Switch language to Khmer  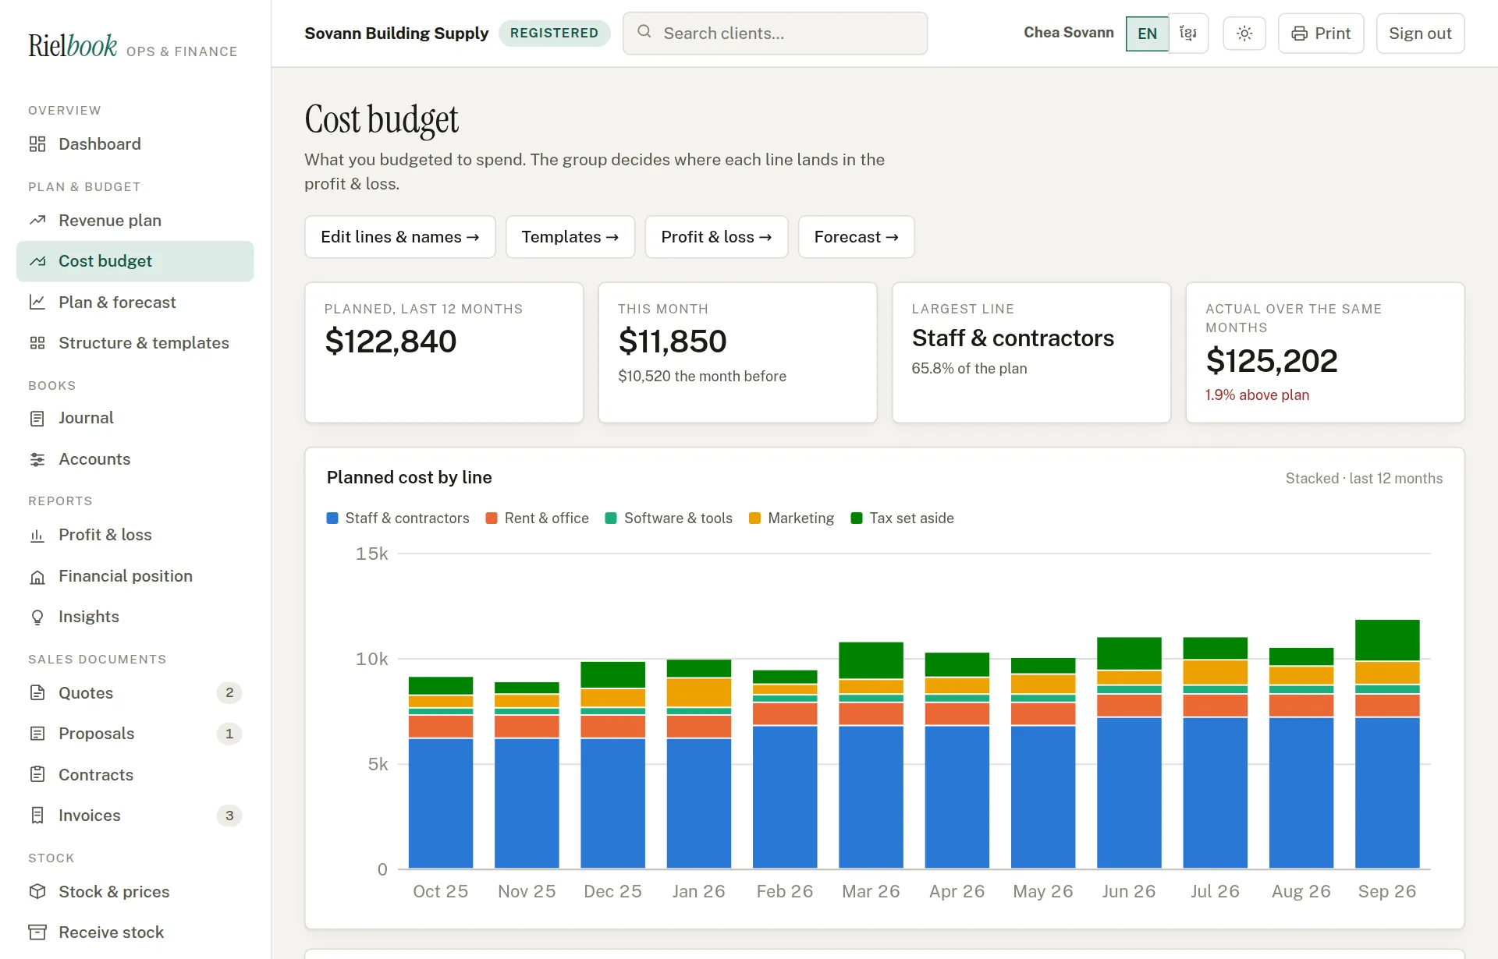(x=1188, y=34)
